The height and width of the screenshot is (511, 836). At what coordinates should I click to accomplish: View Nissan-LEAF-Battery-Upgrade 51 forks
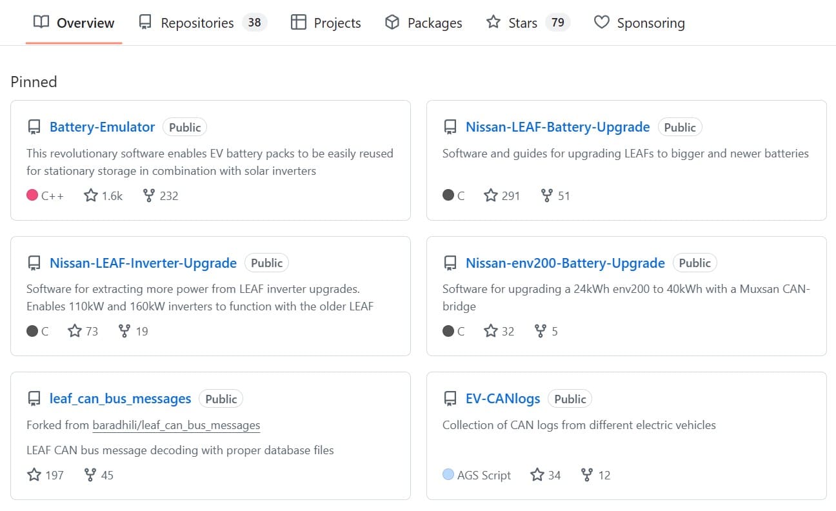[555, 195]
